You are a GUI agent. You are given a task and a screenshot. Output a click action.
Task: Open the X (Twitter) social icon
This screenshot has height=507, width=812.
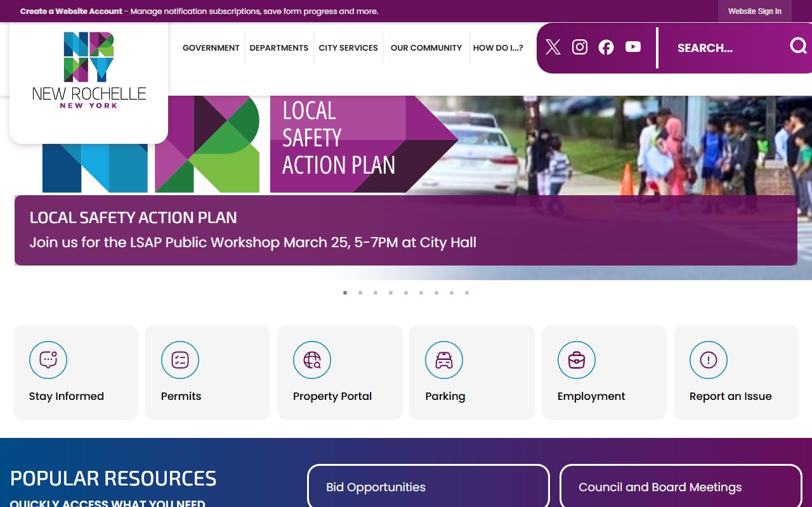pos(553,47)
